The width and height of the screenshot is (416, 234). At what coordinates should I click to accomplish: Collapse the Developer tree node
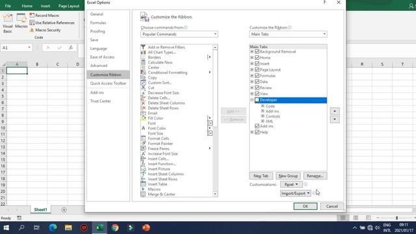pyautogui.click(x=252, y=100)
